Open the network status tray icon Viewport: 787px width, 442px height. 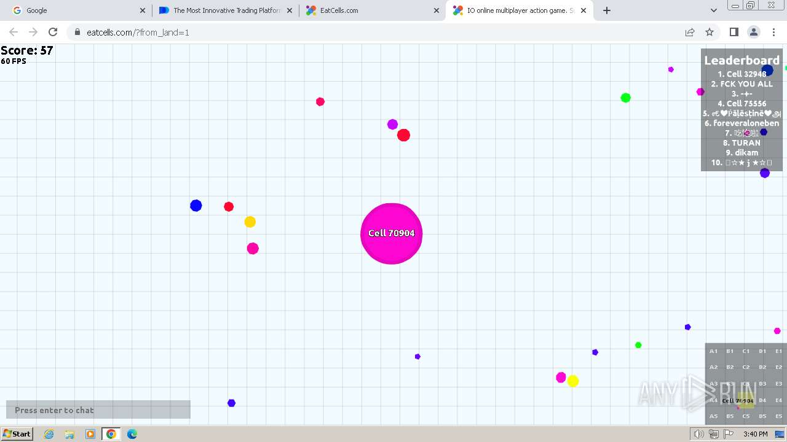point(714,434)
